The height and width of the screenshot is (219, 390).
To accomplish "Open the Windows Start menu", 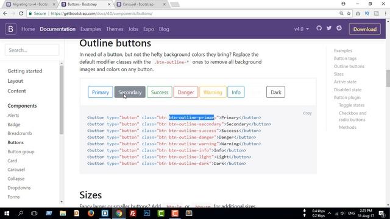I will tap(7, 214).
